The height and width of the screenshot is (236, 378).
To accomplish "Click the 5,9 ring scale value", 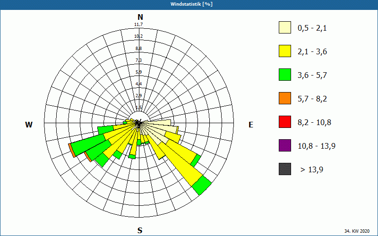I will point(138,72).
